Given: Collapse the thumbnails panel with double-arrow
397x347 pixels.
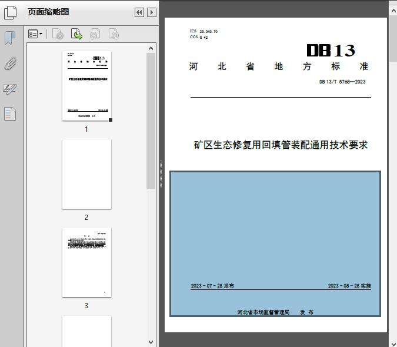Looking at the screenshot, I should [x=139, y=12].
